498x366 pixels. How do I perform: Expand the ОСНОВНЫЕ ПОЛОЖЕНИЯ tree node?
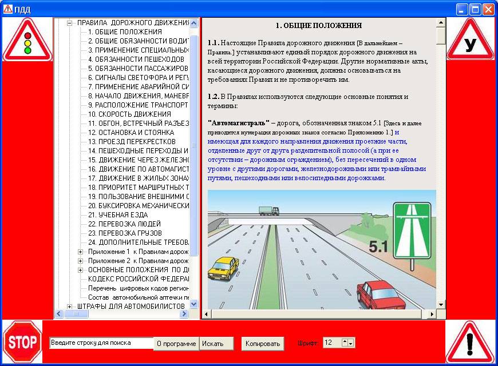pos(80,270)
